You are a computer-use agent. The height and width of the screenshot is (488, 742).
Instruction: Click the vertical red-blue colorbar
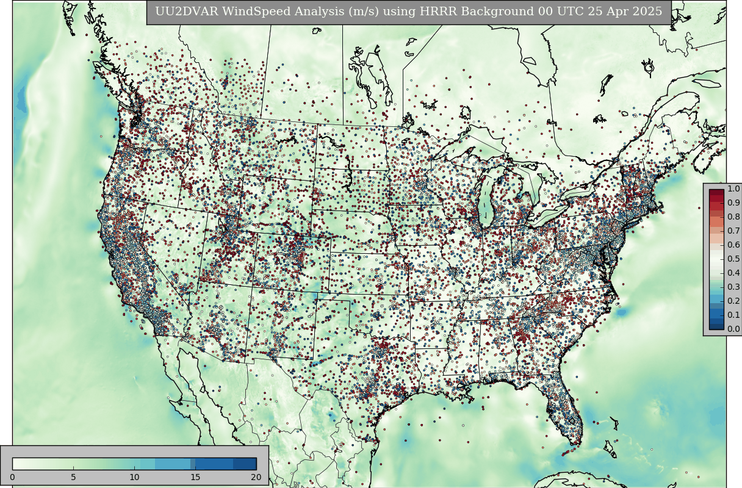(716, 259)
